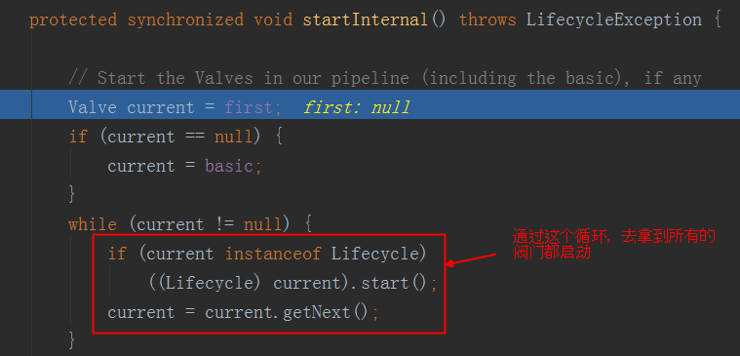The image size is (740, 356).
Task: Click the 'protected' keyword
Action: [x=73, y=20]
